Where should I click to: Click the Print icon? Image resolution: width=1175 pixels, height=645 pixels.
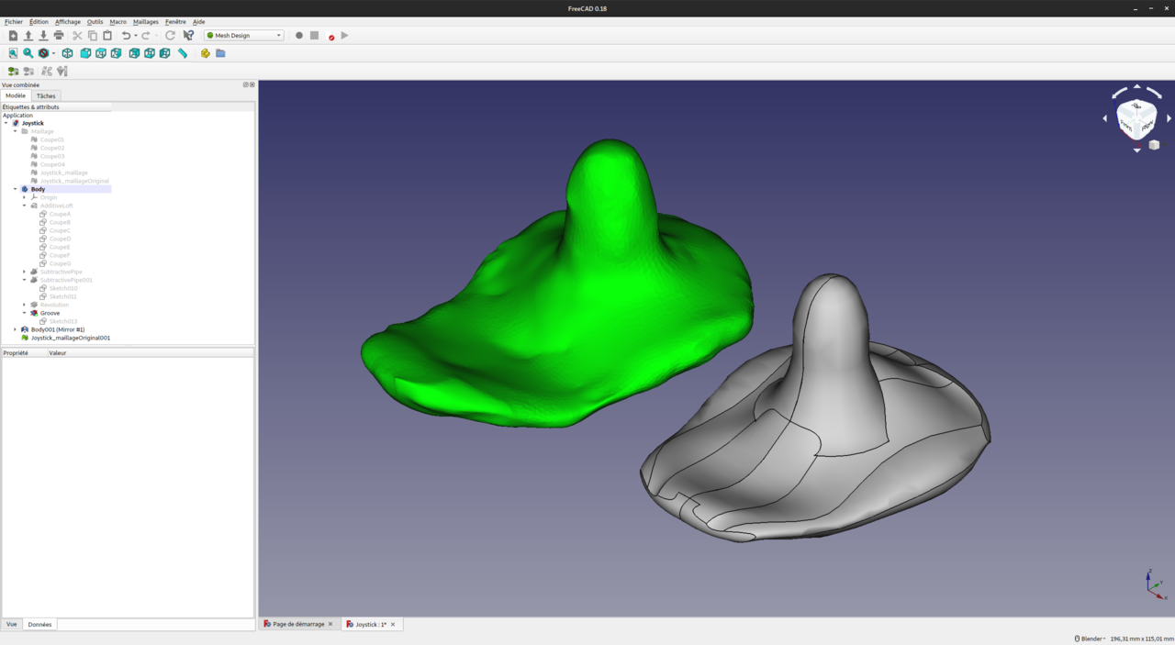[x=59, y=36]
